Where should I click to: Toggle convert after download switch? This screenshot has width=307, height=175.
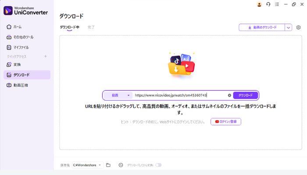158,165
